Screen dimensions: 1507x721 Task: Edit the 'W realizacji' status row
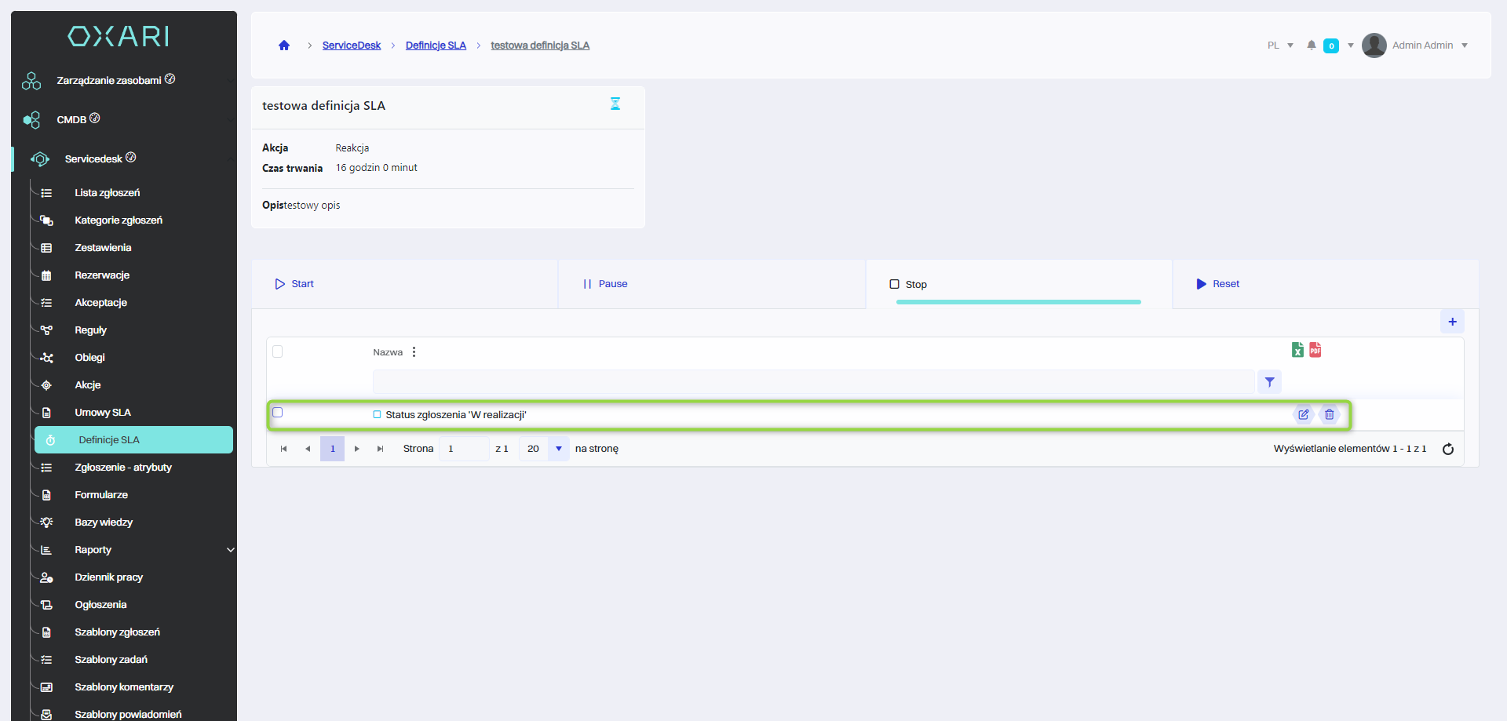(1303, 414)
